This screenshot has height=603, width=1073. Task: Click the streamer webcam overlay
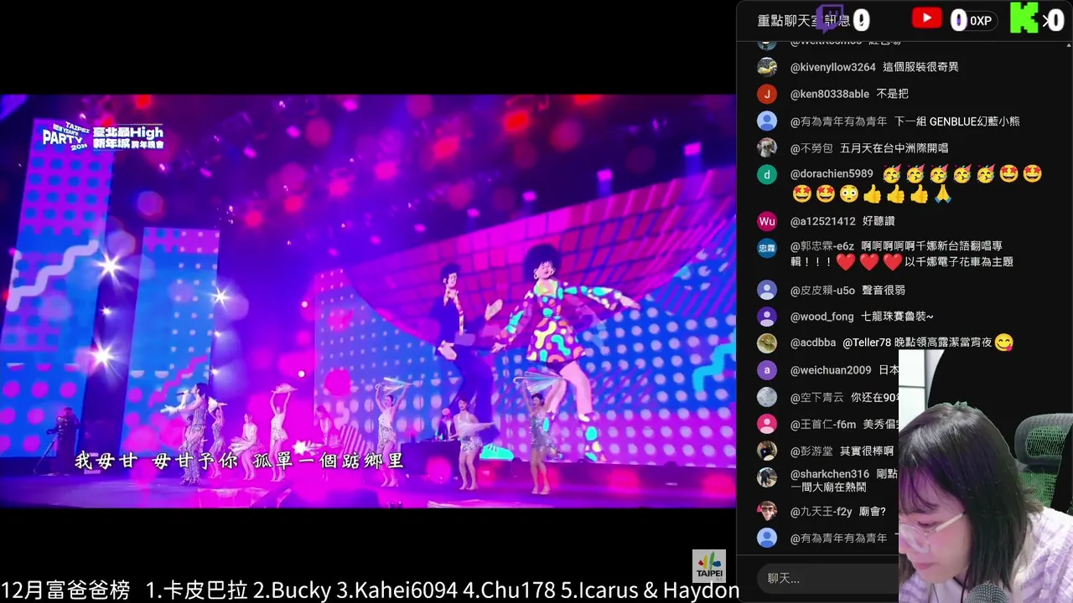986,477
